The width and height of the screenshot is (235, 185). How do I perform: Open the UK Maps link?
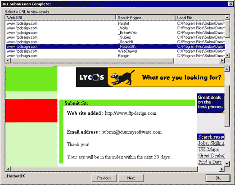(x=208, y=149)
